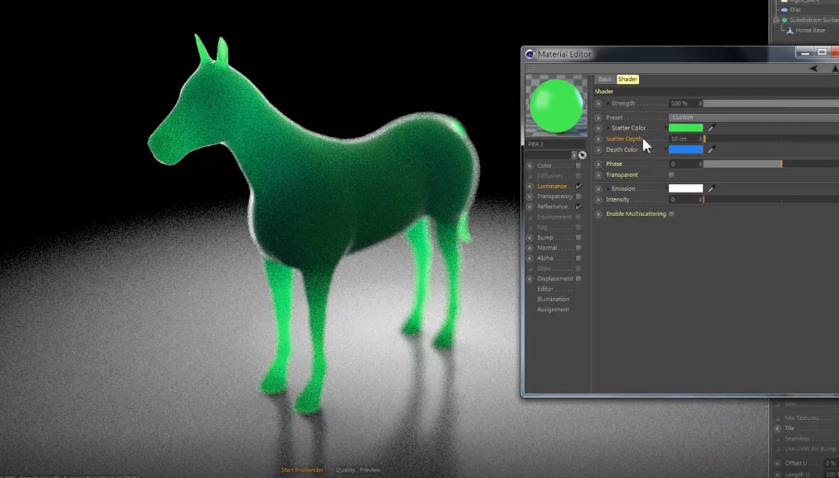This screenshot has width=839, height=478.
Task: Click the Horse Base polygon object icon
Action: [x=790, y=30]
